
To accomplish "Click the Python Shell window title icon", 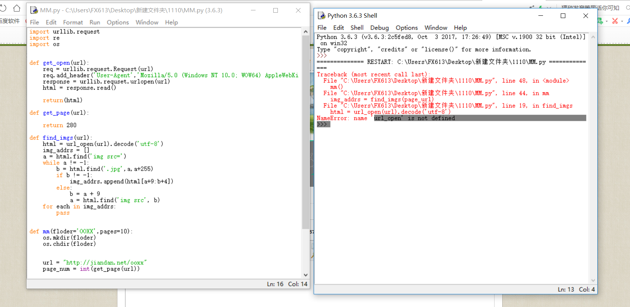I will [321, 16].
